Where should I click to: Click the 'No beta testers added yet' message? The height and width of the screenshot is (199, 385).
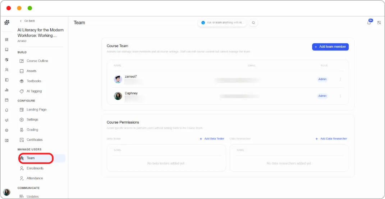point(166,163)
